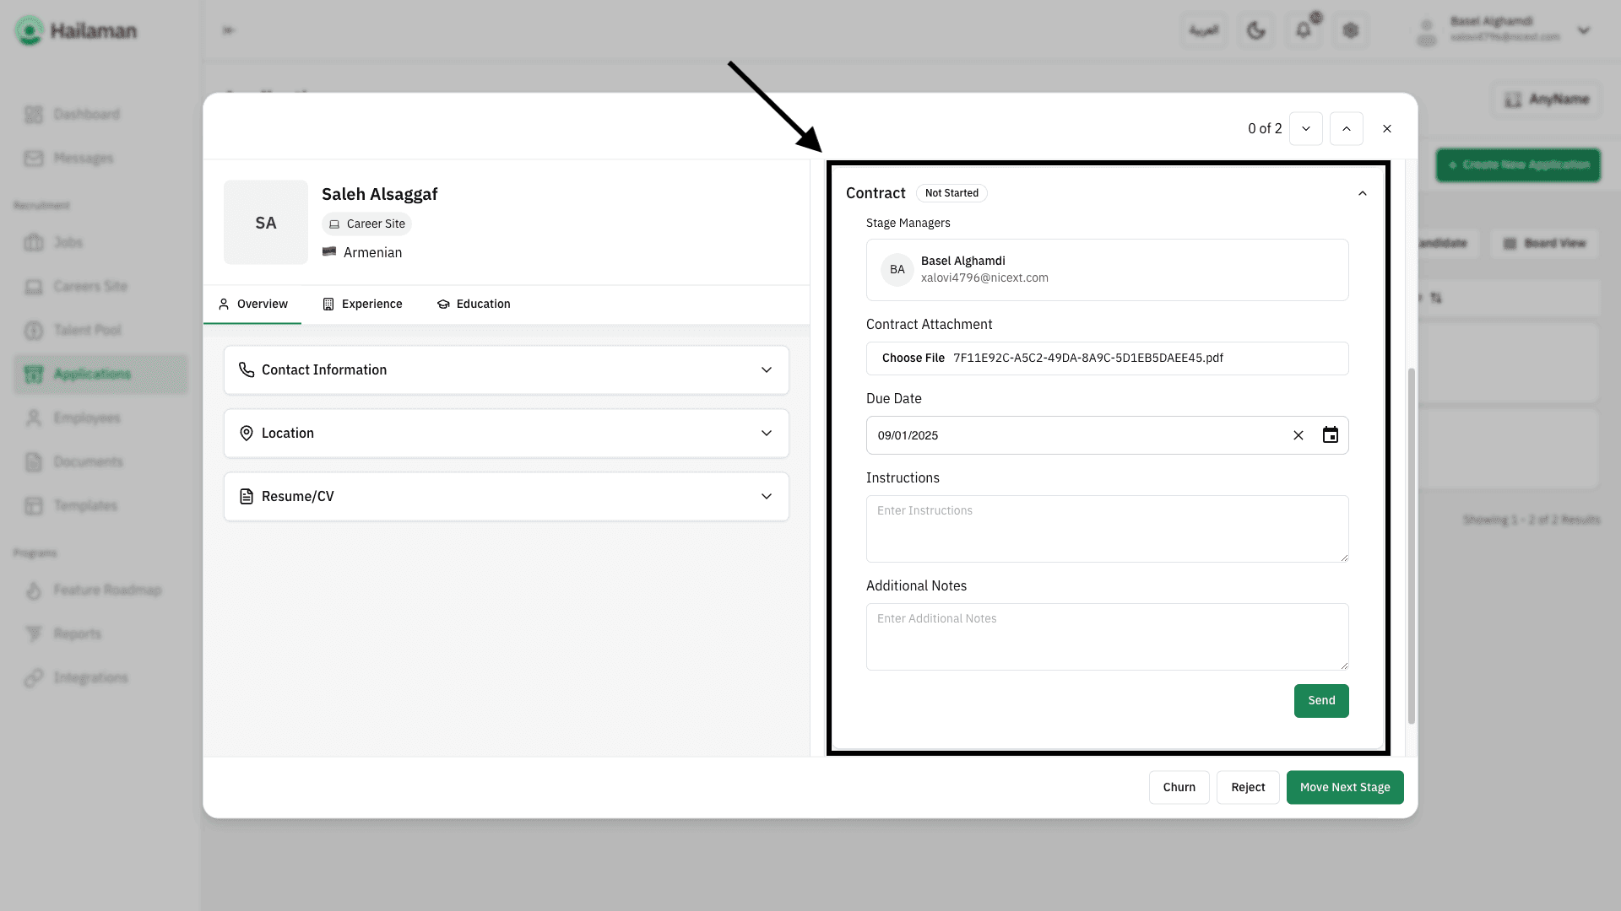
Task: Click Move Next Stage button
Action: tap(1344, 788)
